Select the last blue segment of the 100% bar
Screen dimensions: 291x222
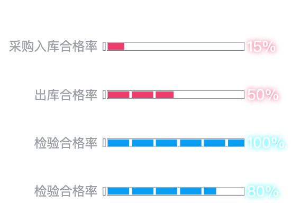(x=236, y=143)
